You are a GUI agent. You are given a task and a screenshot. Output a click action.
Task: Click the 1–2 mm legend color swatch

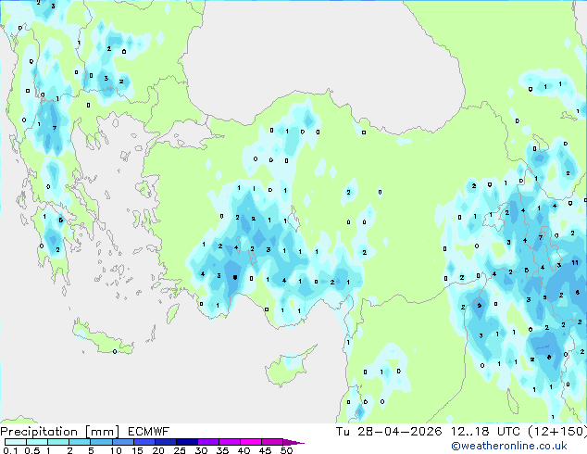coord(58,442)
